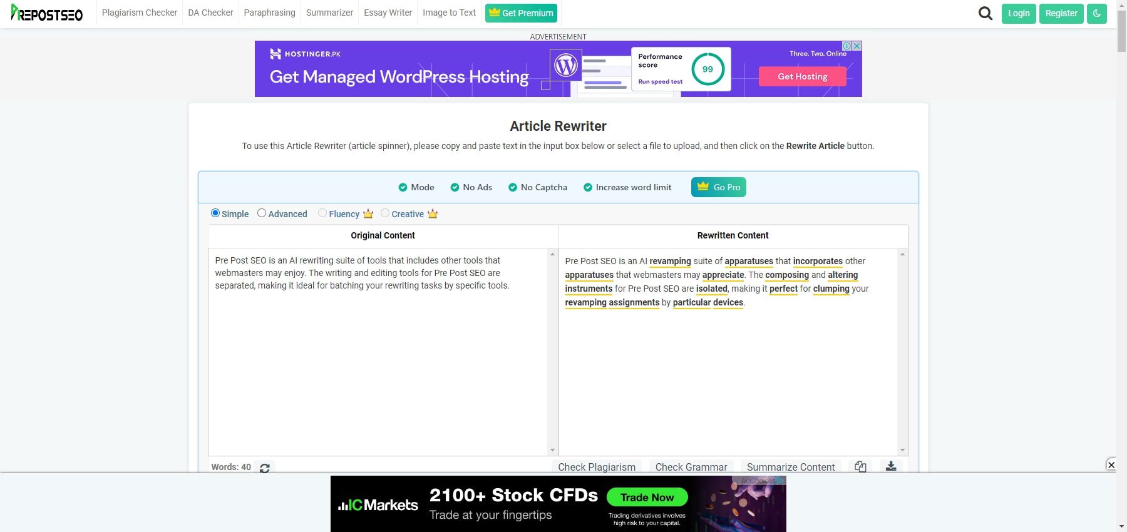The width and height of the screenshot is (1127, 532).
Task: Click Check Grammar button
Action: pos(691,467)
